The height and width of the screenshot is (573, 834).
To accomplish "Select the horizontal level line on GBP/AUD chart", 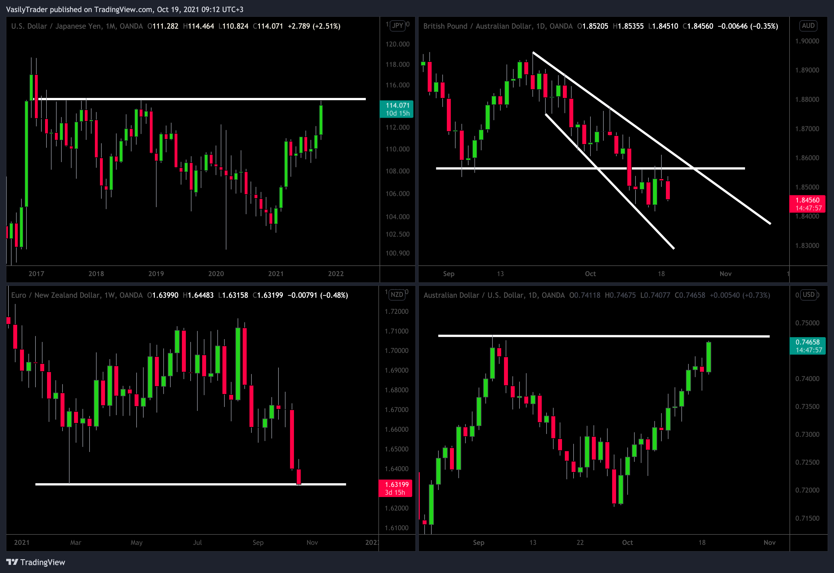I will click(x=590, y=168).
